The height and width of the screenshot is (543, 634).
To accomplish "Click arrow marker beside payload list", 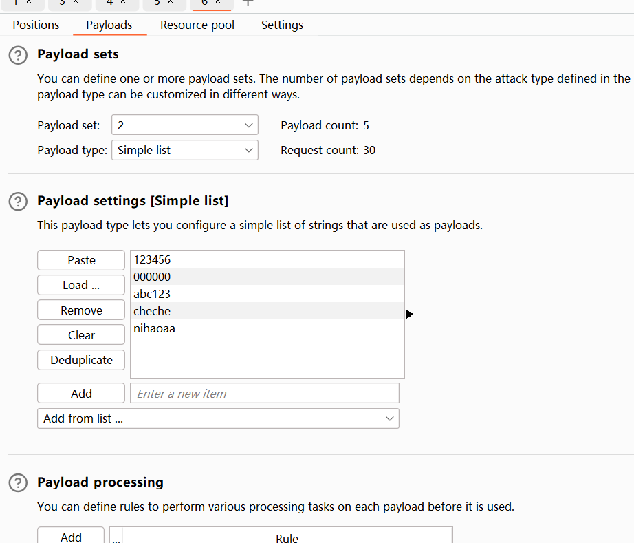I will pos(410,314).
